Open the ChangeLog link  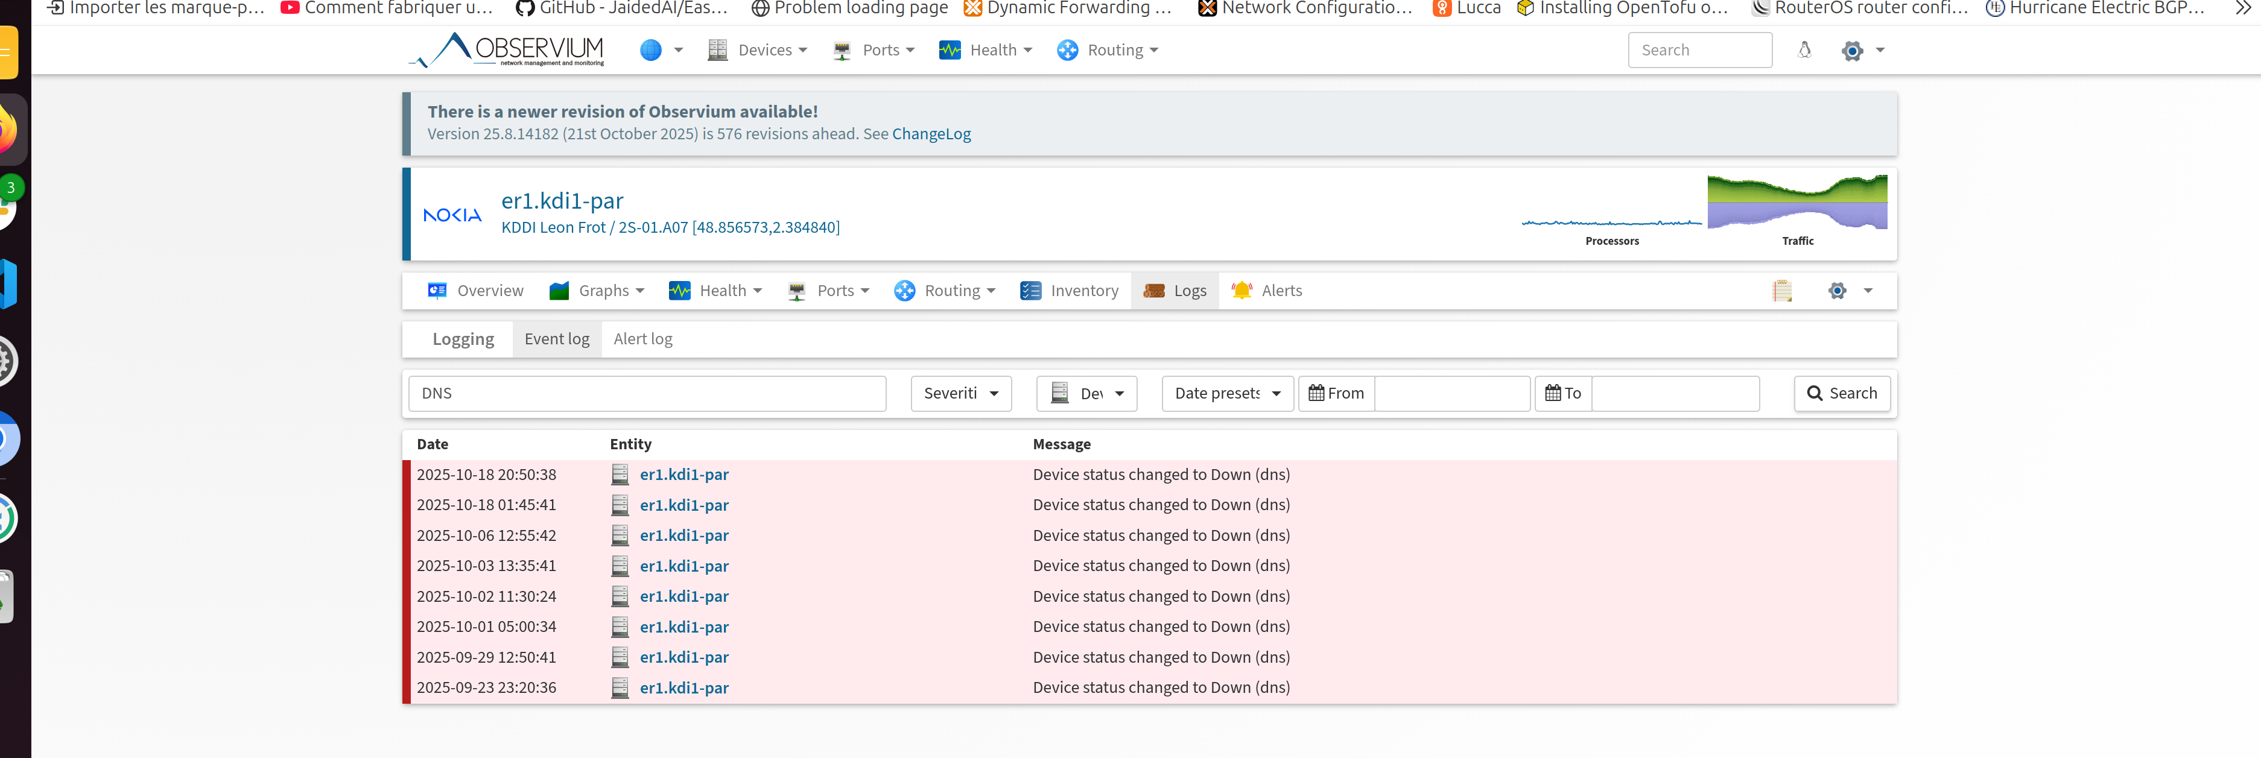(x=930, y=134)
